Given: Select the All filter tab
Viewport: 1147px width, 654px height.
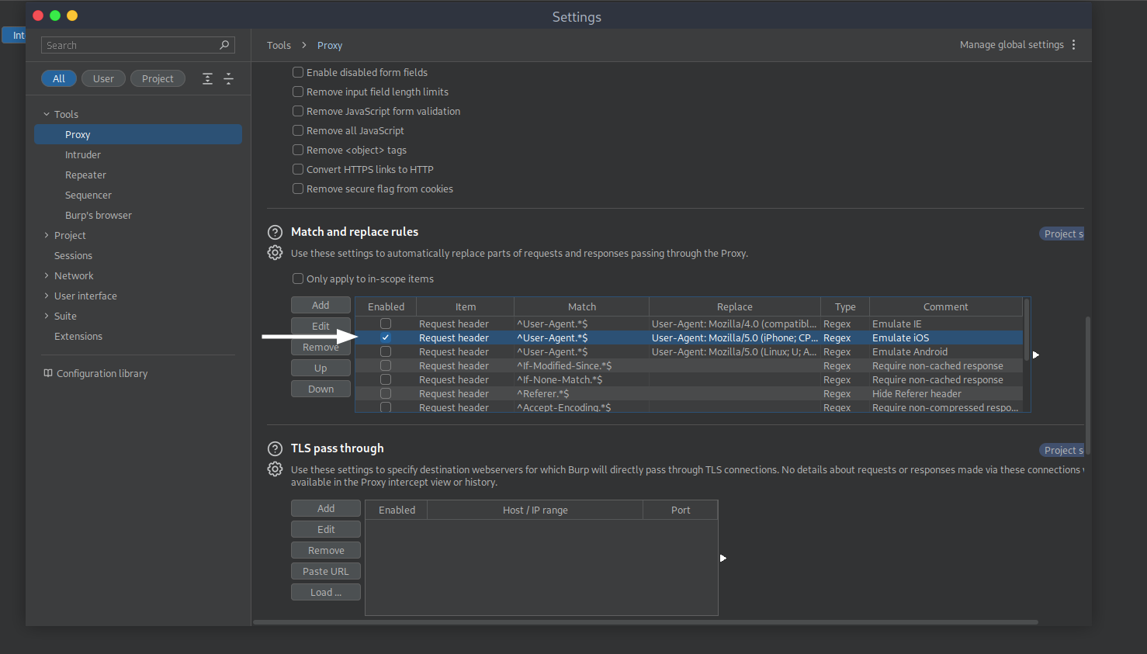Looking at the screenshot, I should 59,78.
